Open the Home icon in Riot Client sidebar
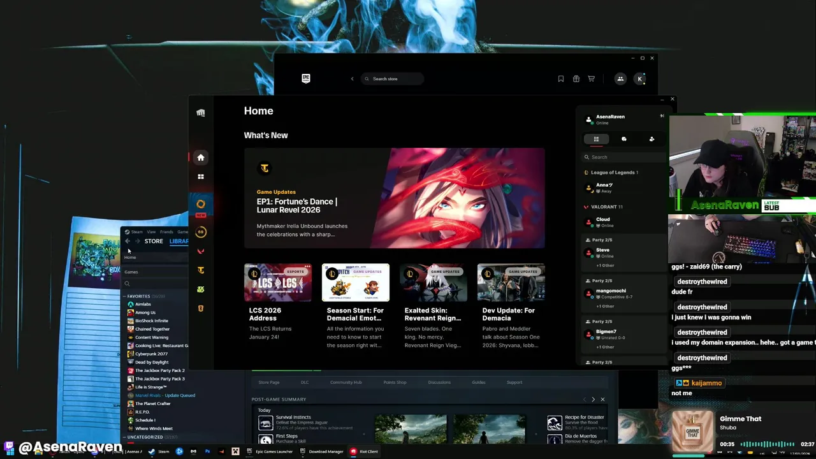Viewport: 816px width, 459px height. [x=201, y=157]
